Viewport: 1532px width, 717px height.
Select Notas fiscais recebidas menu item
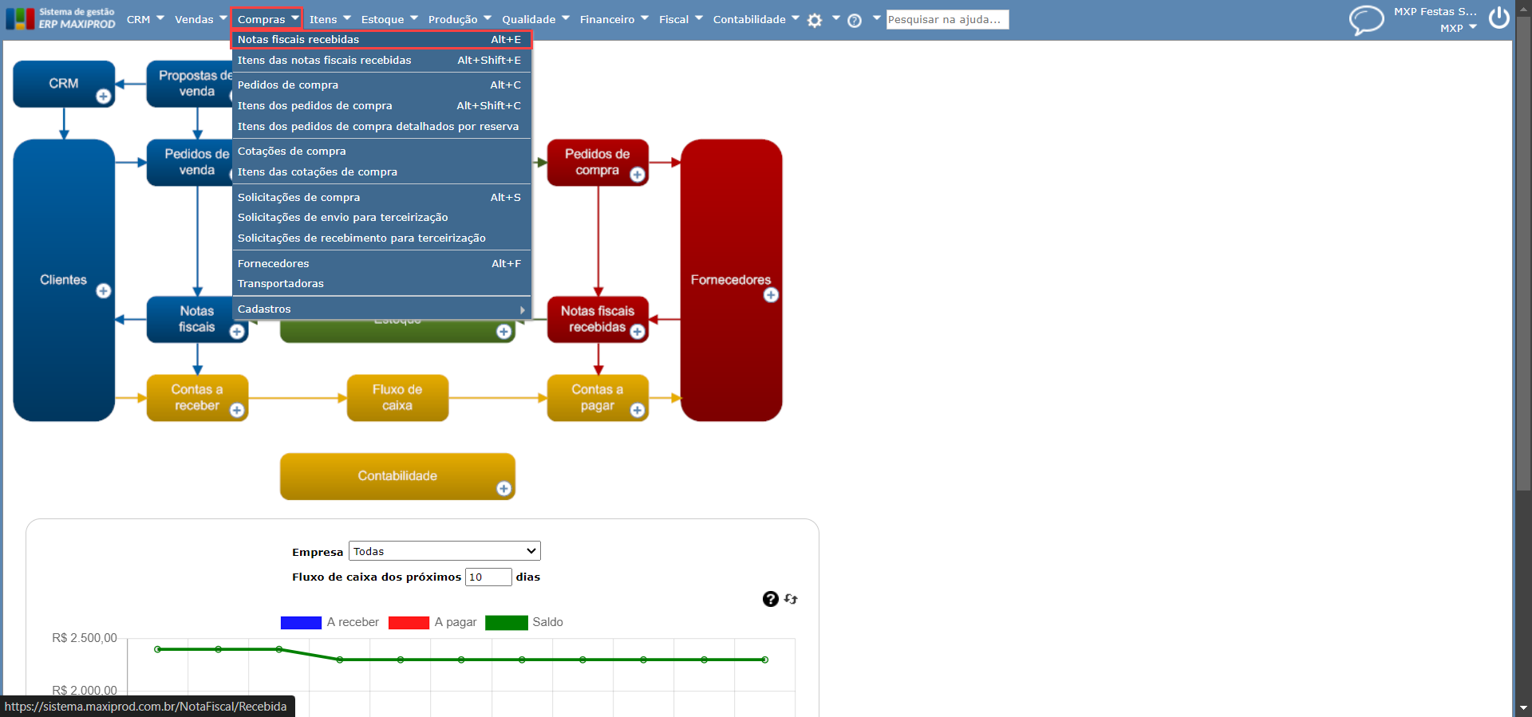tap(381, 39)
